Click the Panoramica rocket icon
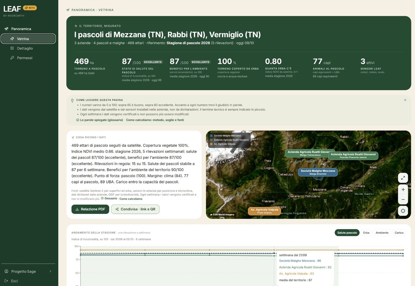Viewport: 415px width, 286px height. click(6, 29)
